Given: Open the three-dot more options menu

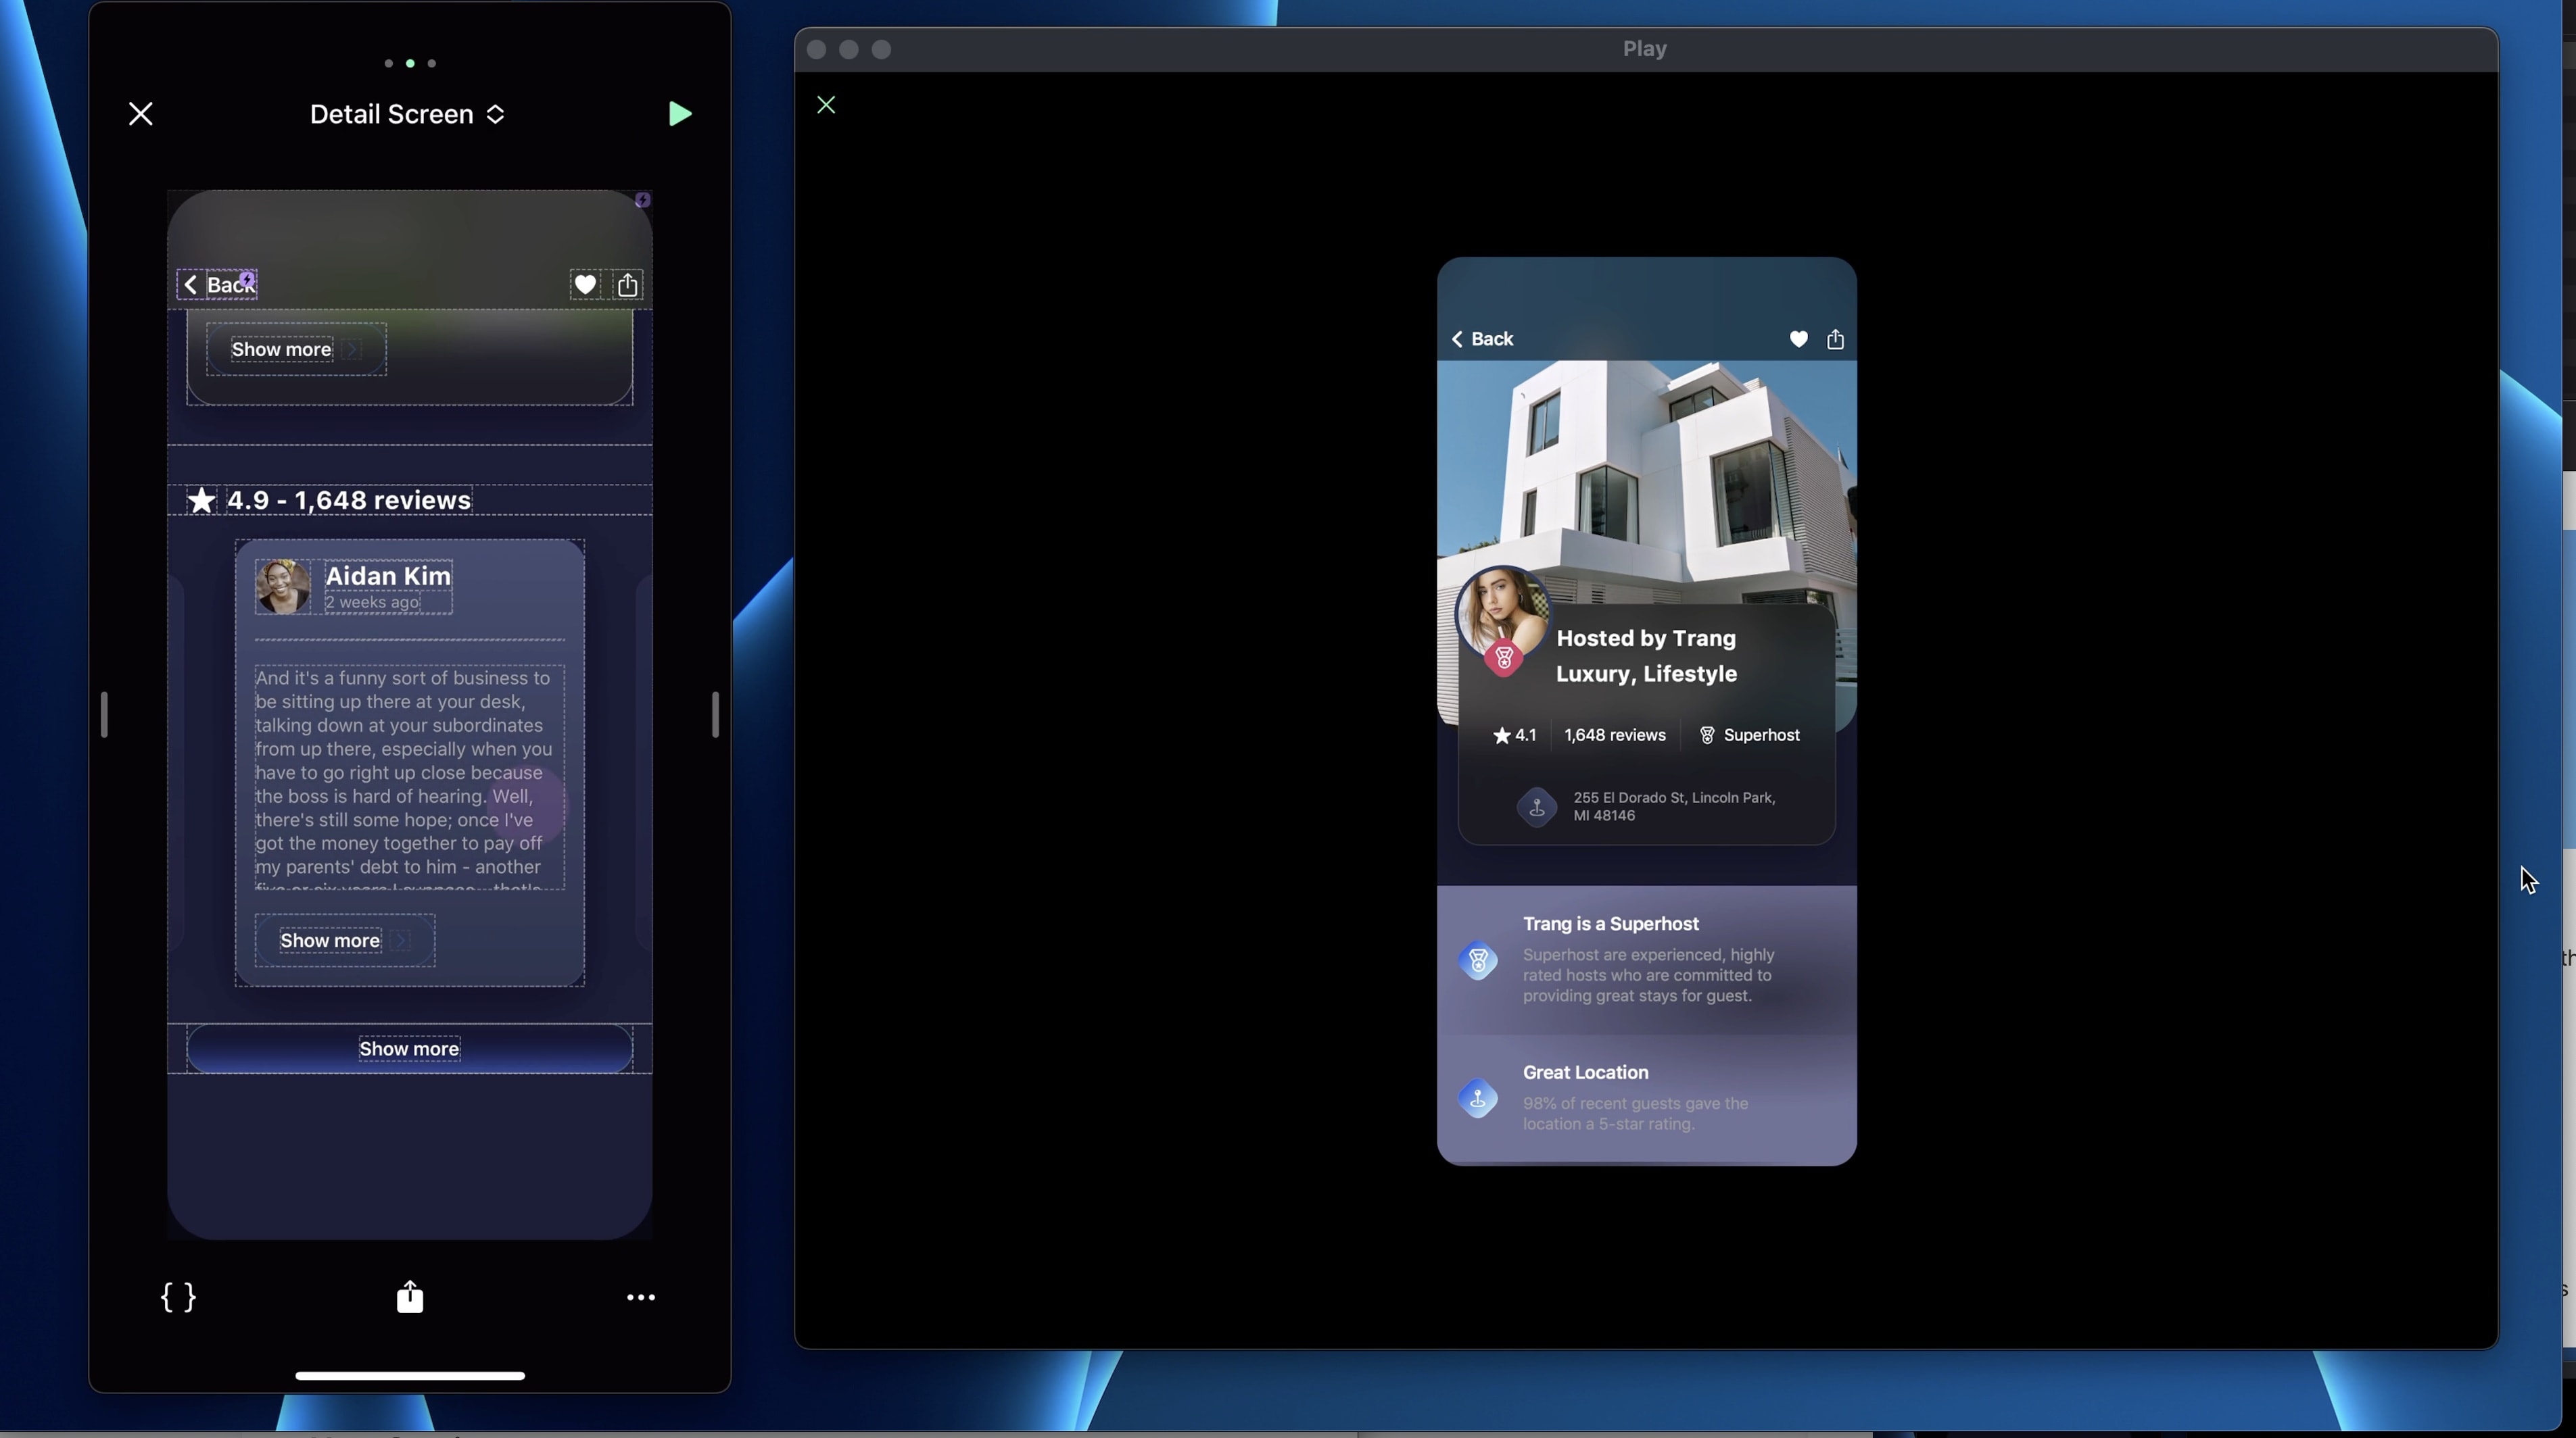Looking at the screenshot, I should pos(640,1297).
